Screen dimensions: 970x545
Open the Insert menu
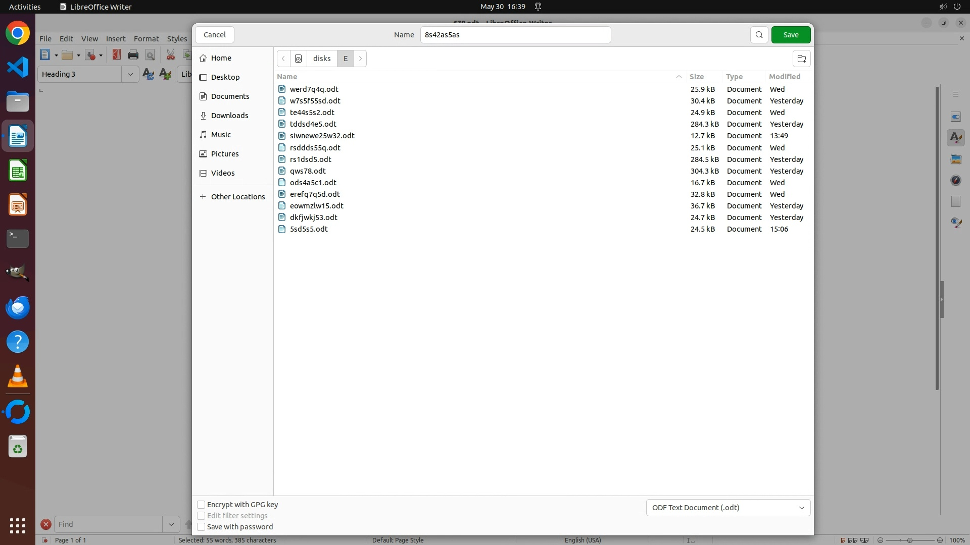click(116, 39)
